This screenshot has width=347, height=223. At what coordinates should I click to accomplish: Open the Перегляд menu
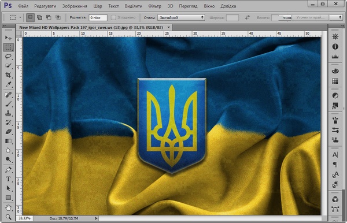coord(188,6)
